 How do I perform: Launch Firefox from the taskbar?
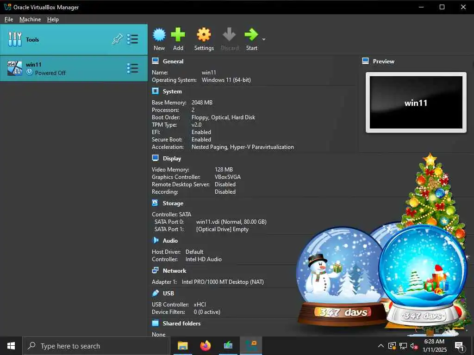tap(206, 346)
